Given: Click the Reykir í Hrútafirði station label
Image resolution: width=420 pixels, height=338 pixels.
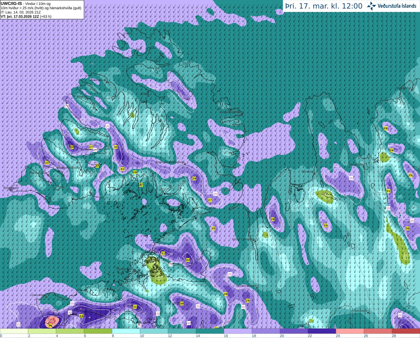Looking at the screenshot, I should point(243,239).
